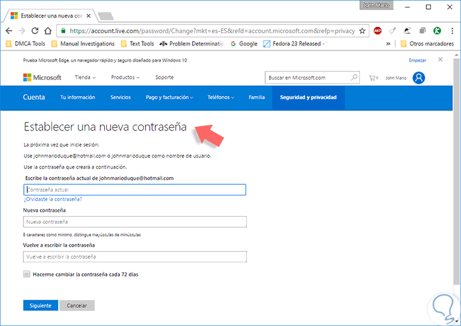The height and width of the screenshot is (326, 461).
Task: Click Vuelve a escribir la contraseña field
Action: click(x=135, y=257)
